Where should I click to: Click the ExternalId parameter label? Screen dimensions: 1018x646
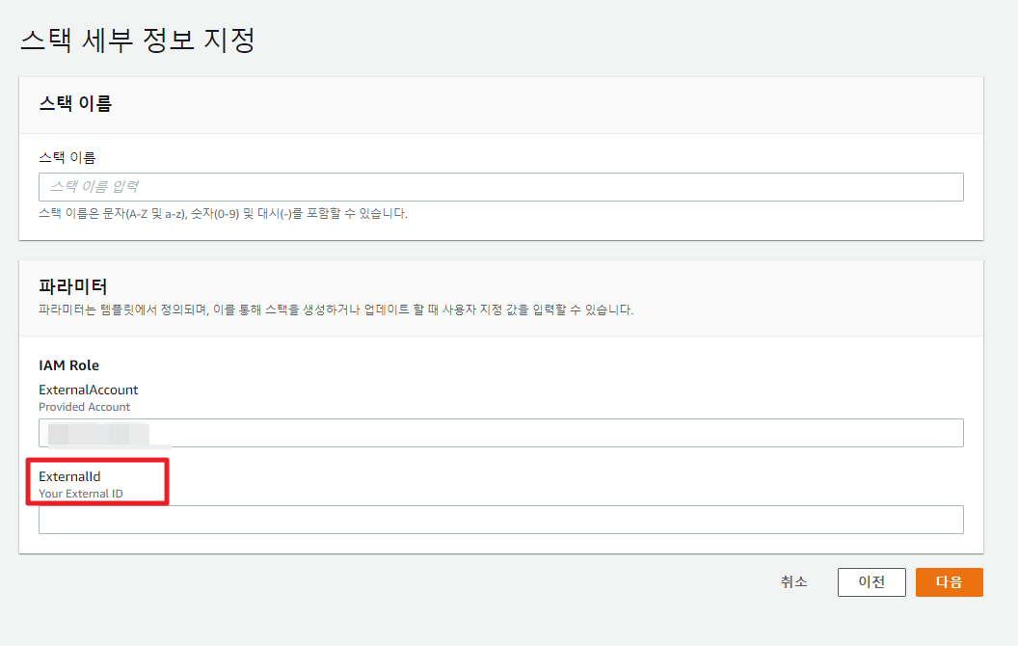(x=69, y=476)
